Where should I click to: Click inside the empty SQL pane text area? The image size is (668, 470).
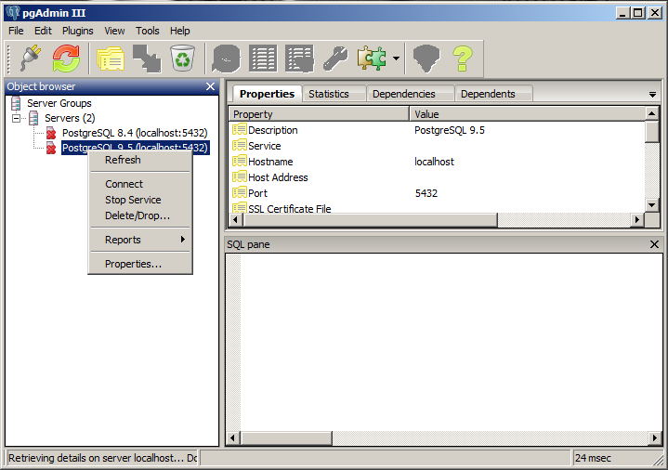(452, 342)
